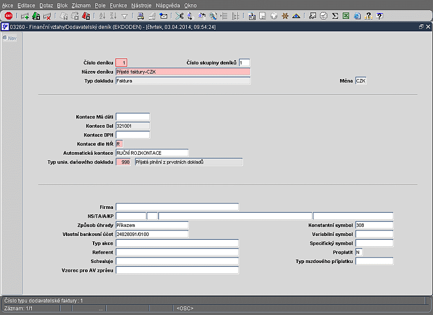Open the Nástroje menu
Viewport: 433px width, 315px height.
(x=141, y=5)
